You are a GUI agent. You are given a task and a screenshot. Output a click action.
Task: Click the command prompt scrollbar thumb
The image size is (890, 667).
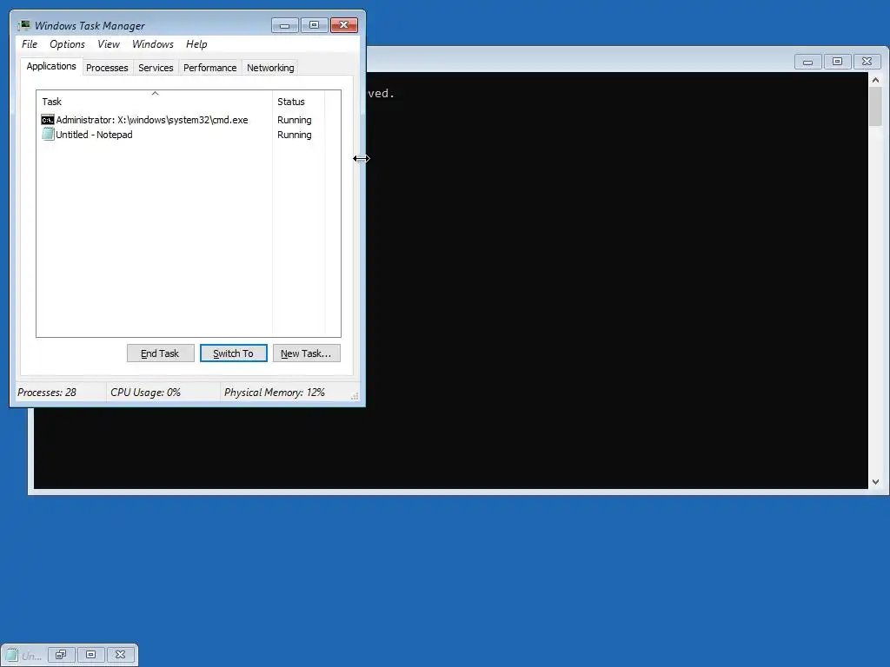pos(876,107)
